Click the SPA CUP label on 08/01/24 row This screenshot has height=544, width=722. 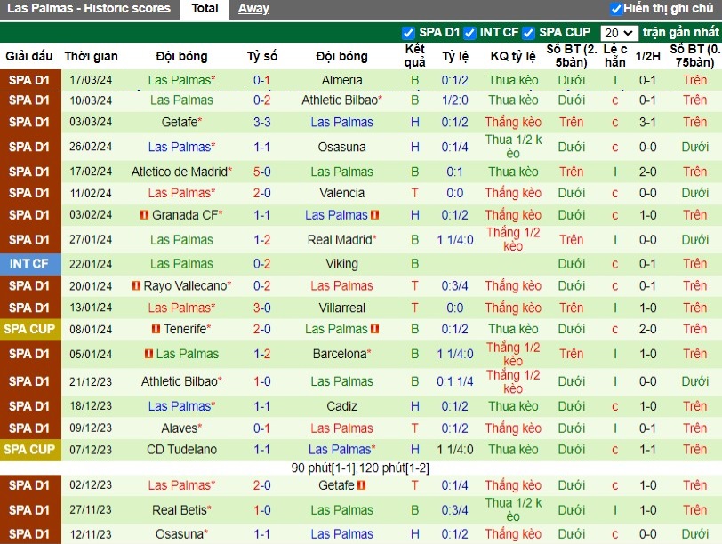pyautogui.click(x=29, y=329)
